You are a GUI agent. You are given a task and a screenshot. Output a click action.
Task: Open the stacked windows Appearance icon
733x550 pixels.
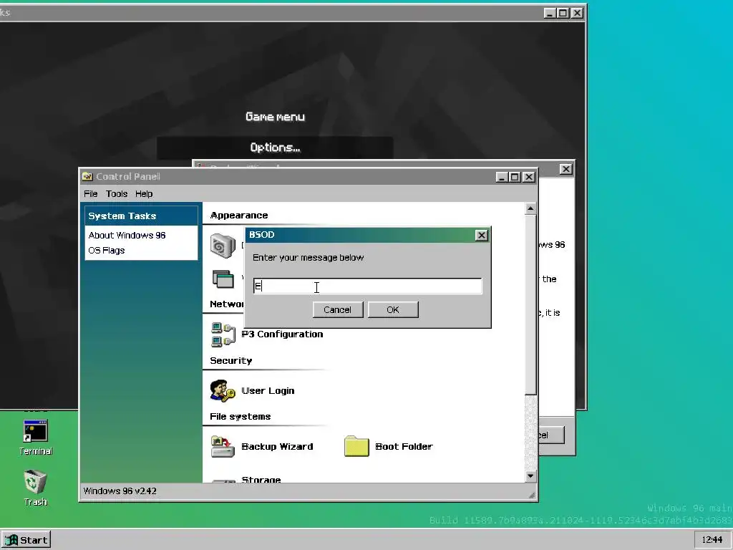point(223,279)
